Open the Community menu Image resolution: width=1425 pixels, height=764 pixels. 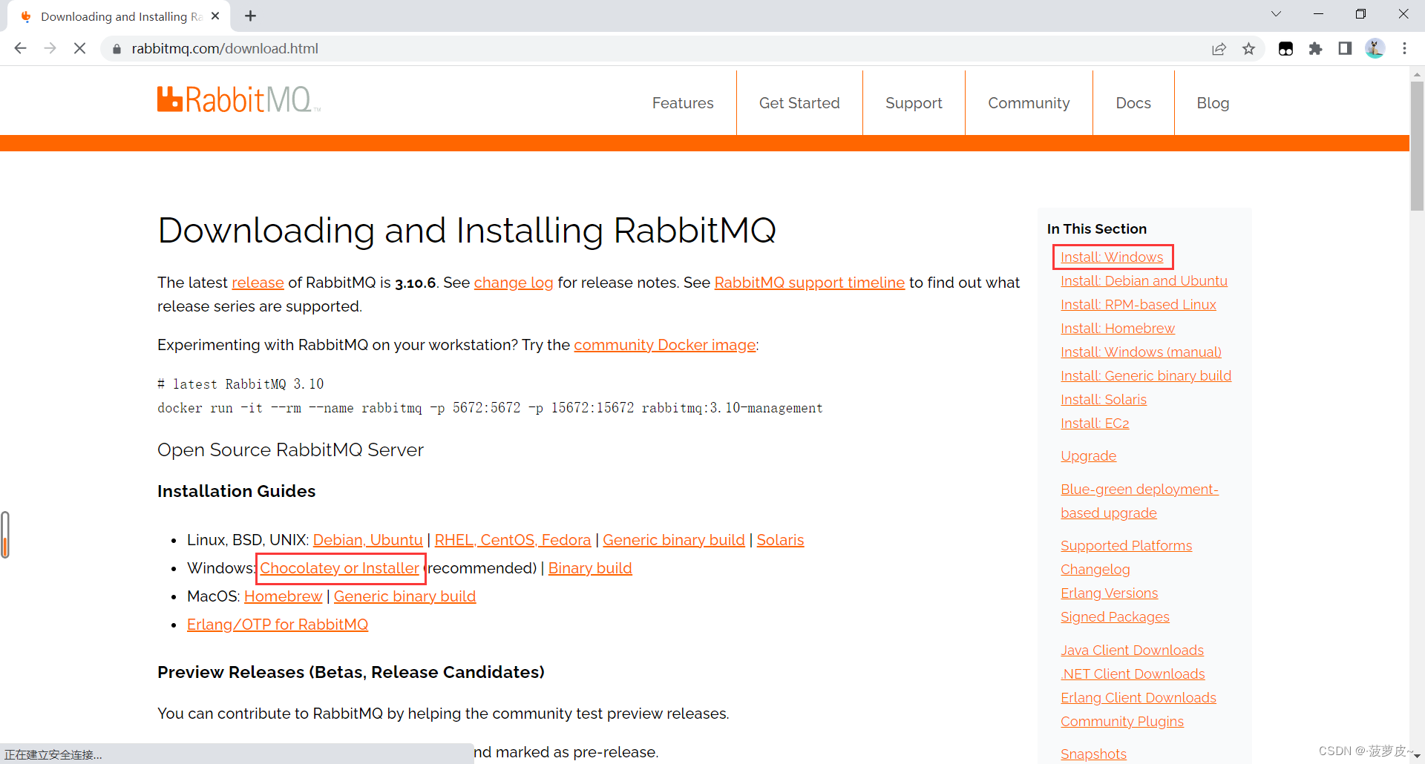(1029, 103)
